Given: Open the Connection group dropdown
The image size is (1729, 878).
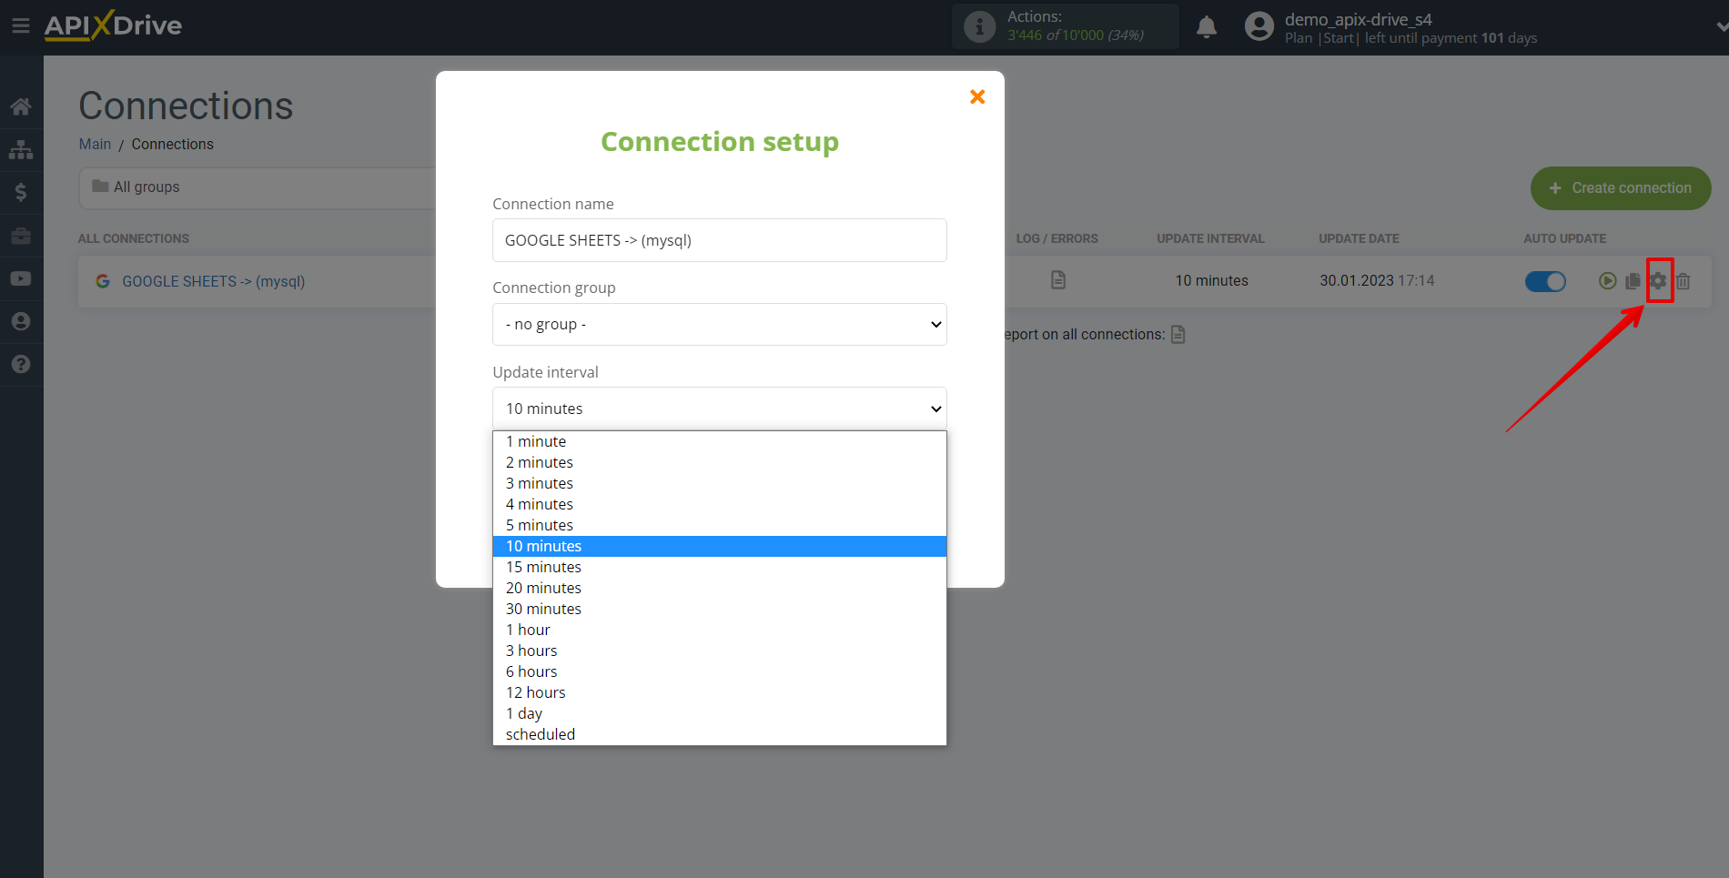Looking at the screenshot, I should (x=720, y=324).
